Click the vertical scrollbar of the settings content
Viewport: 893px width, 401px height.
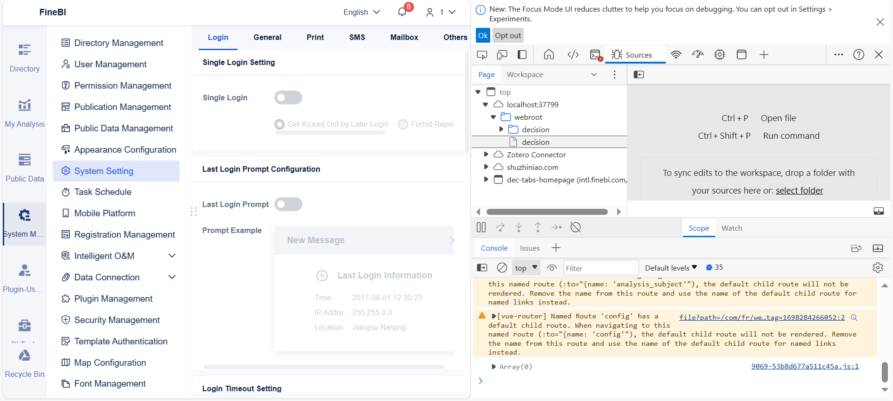point(467,102)
